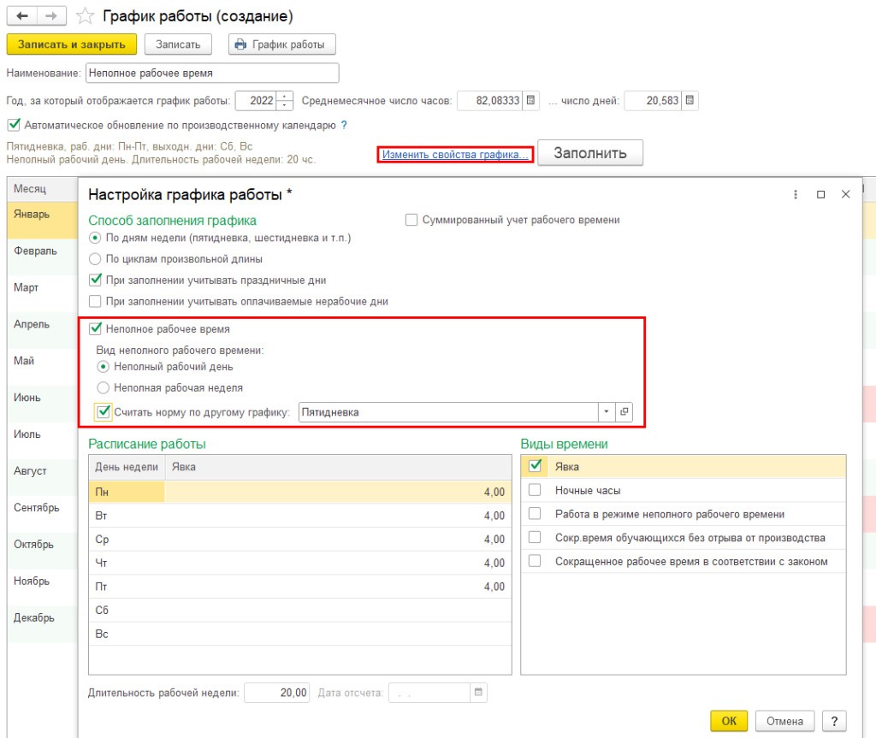The width and height of the screenshot is (876, 738).
Task: Confirm settings with the OK button
Action: 728,721
